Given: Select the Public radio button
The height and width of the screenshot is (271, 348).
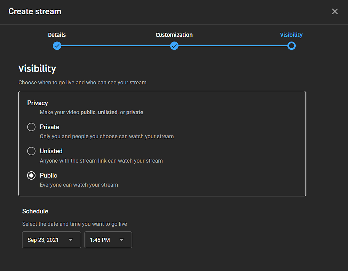Looking at the screenshot, I should point(31,175).
